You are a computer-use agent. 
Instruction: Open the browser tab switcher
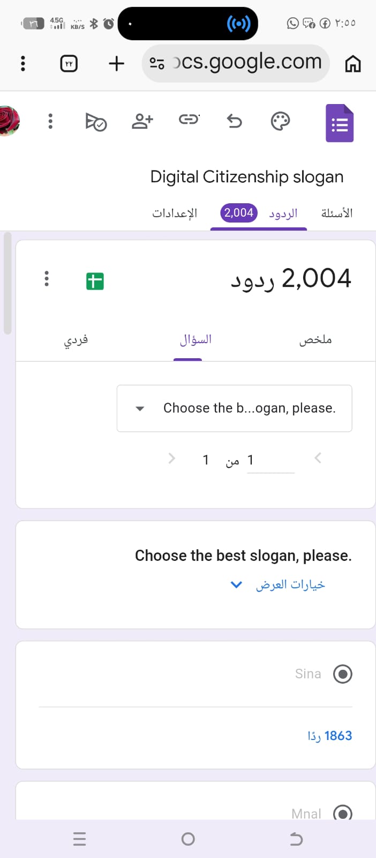coord(69,64)
